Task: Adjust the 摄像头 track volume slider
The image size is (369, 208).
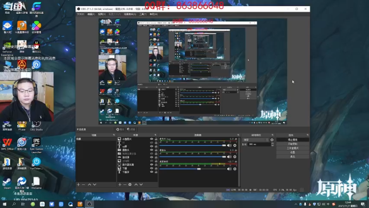Action: [x=193, y=157]
